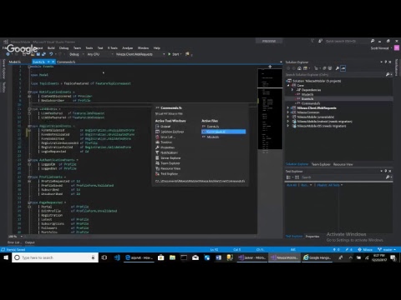Select highlighted Commands.fs in Active Files
The height and width of the screenshot is (300, 401).
click(x=224, y=132)
